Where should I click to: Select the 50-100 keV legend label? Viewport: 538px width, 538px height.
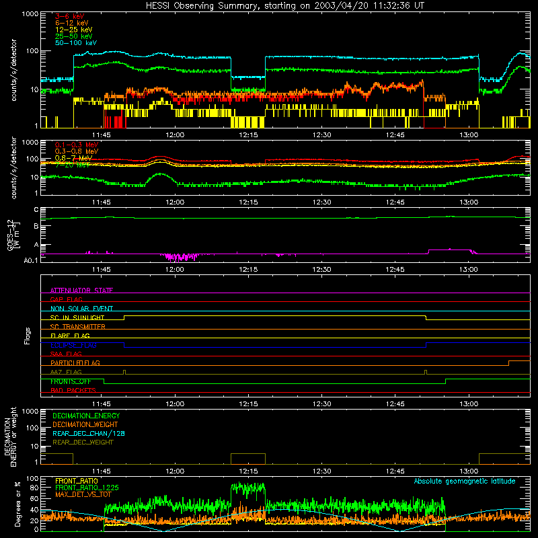pyautogui.click(x=76, y=43)
